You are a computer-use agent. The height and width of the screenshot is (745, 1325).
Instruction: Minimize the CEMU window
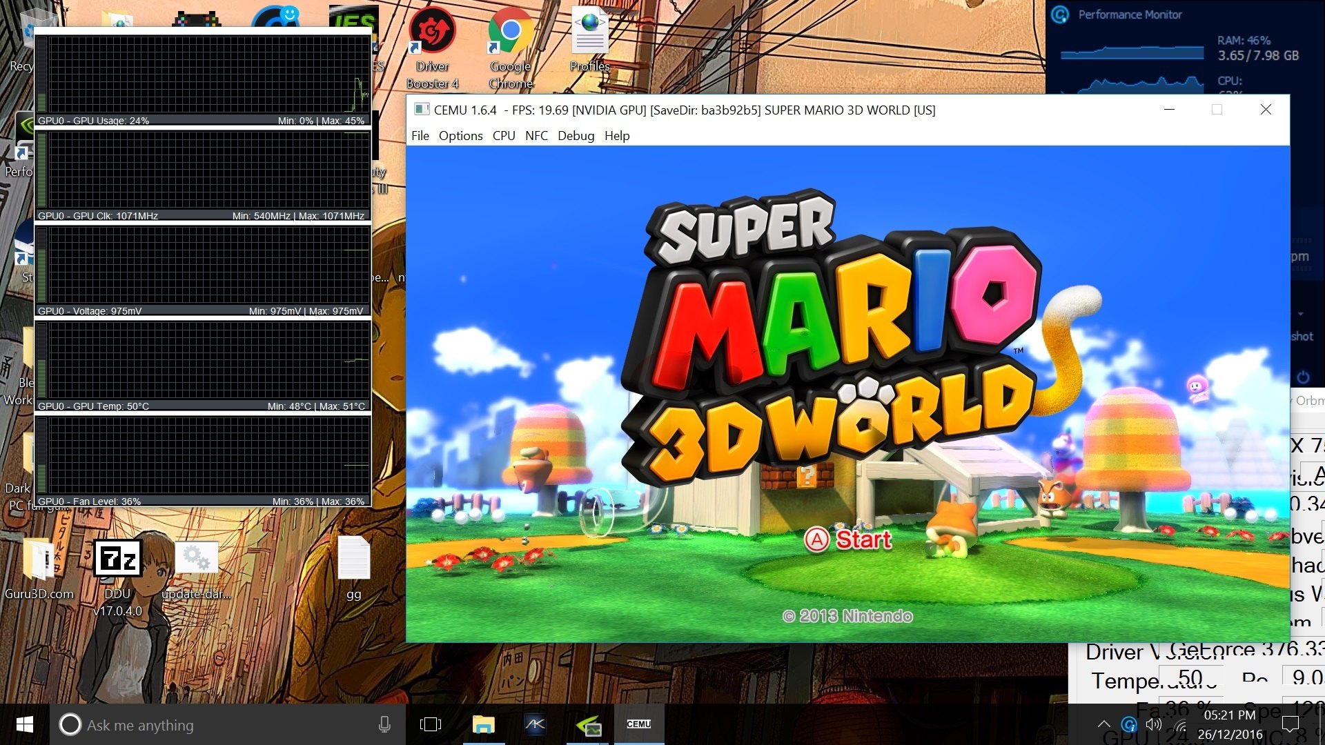tap(1169, 110)
